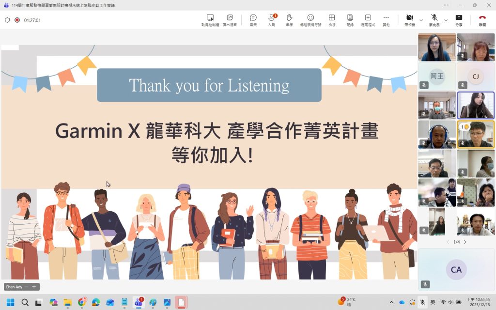This screenshot has width=496, height=310.
Task: Select the CJ participant tile
Action: tap(476, 76)
